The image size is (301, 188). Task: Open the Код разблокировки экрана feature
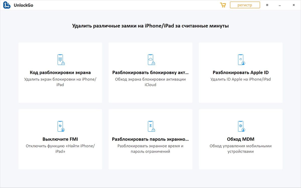tap(60, 73)
